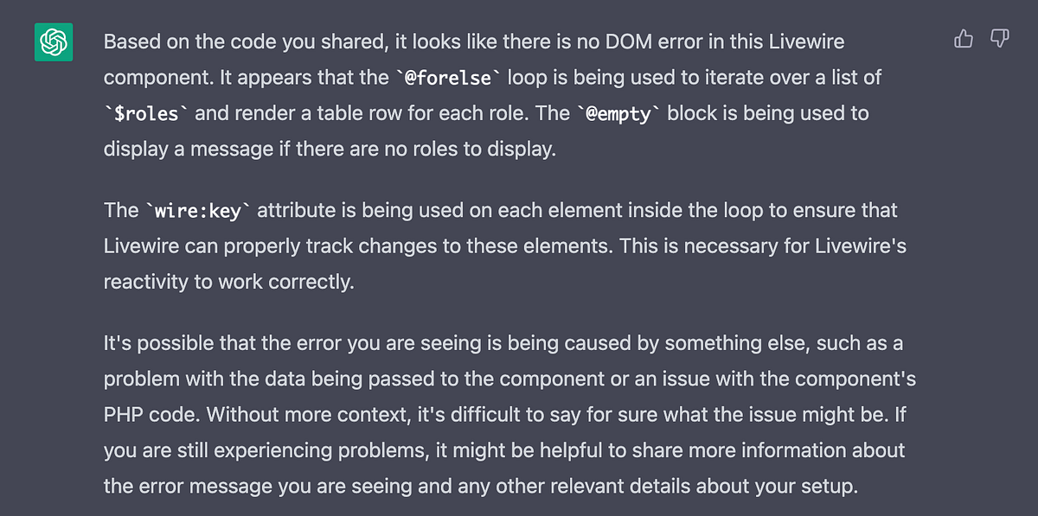Rate the answer negatively with thumbs down

(999, 39)
